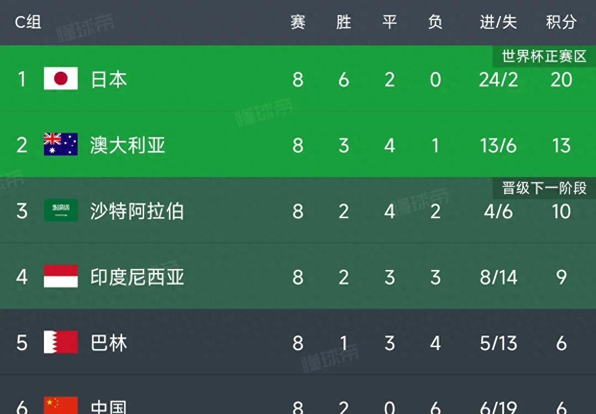This screenshot has height=414, width=596.
Task: Click the Saudi Arabia flag icon
Action: coord(61,210)
